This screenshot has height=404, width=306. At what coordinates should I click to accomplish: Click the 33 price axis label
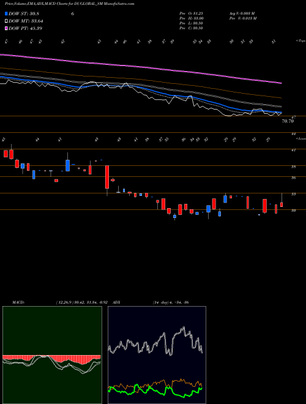click(293, 194)
